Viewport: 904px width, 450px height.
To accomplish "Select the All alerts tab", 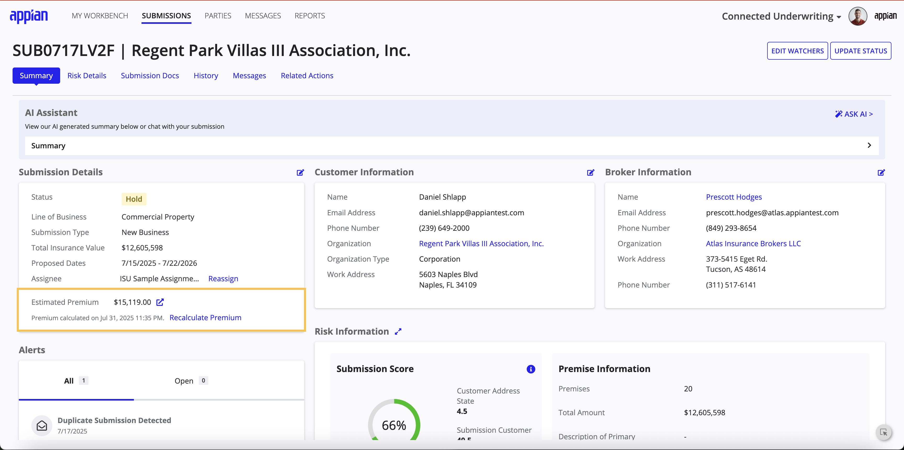I will point(76,381).
